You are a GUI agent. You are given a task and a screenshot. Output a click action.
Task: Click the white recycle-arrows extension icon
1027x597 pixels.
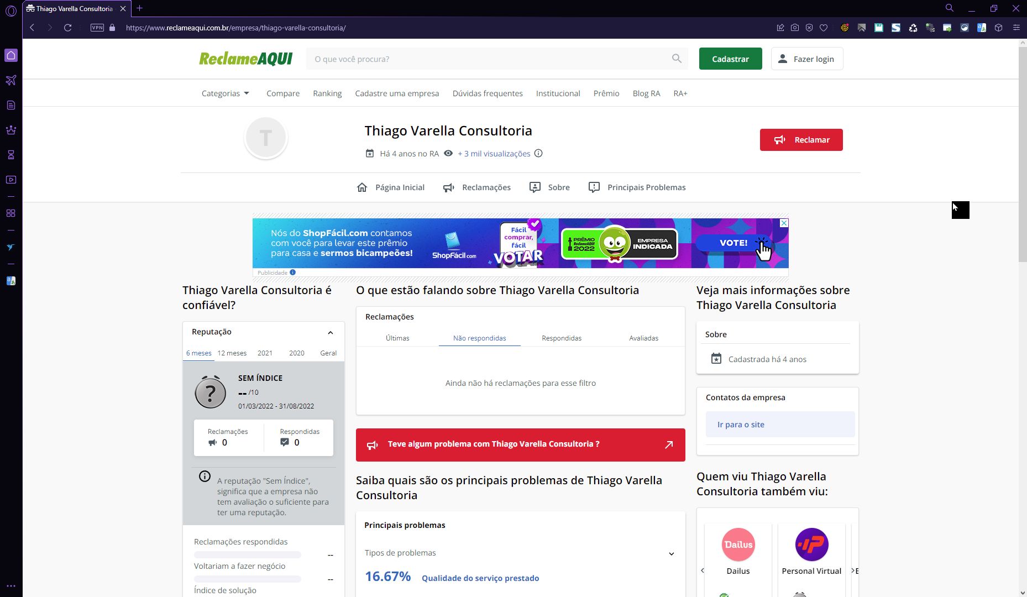click(x=913, y=28)
